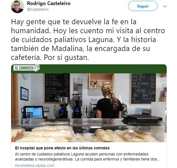
Task: Expand the chevron menu beside Seguir
Action: click(165, 6)
